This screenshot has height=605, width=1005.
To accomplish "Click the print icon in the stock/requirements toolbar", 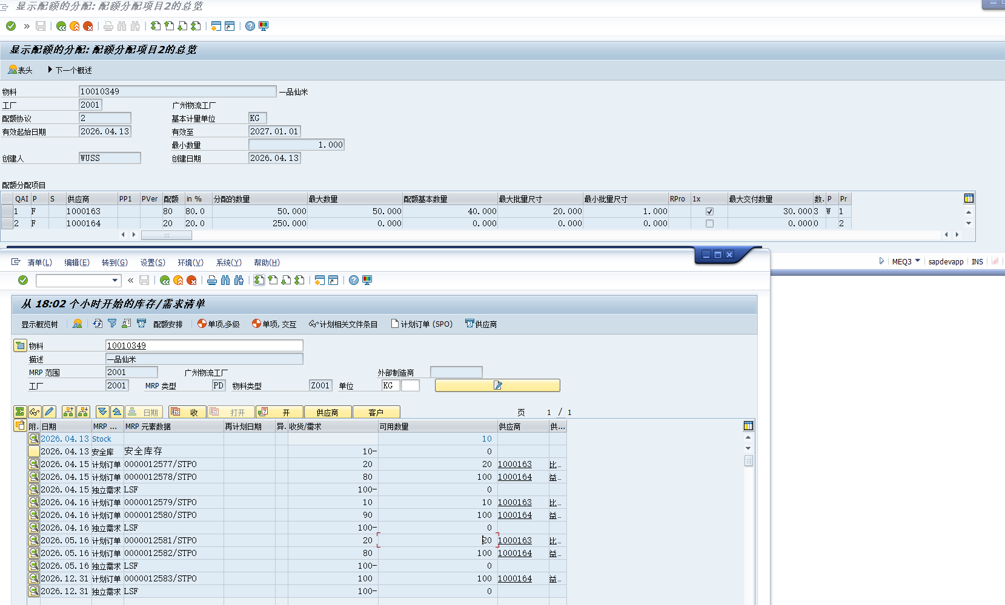I will pyautogui.click(x=212, y=280).
